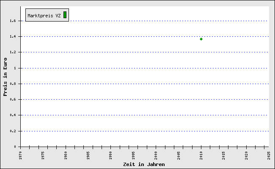
Task: Click the 'Zeit in Jahren' axis title
Action: point(144,164)
